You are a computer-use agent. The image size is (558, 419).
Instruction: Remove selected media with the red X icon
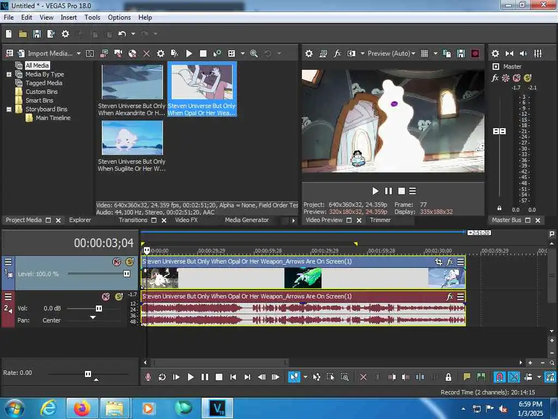click(x=146, y=53)
